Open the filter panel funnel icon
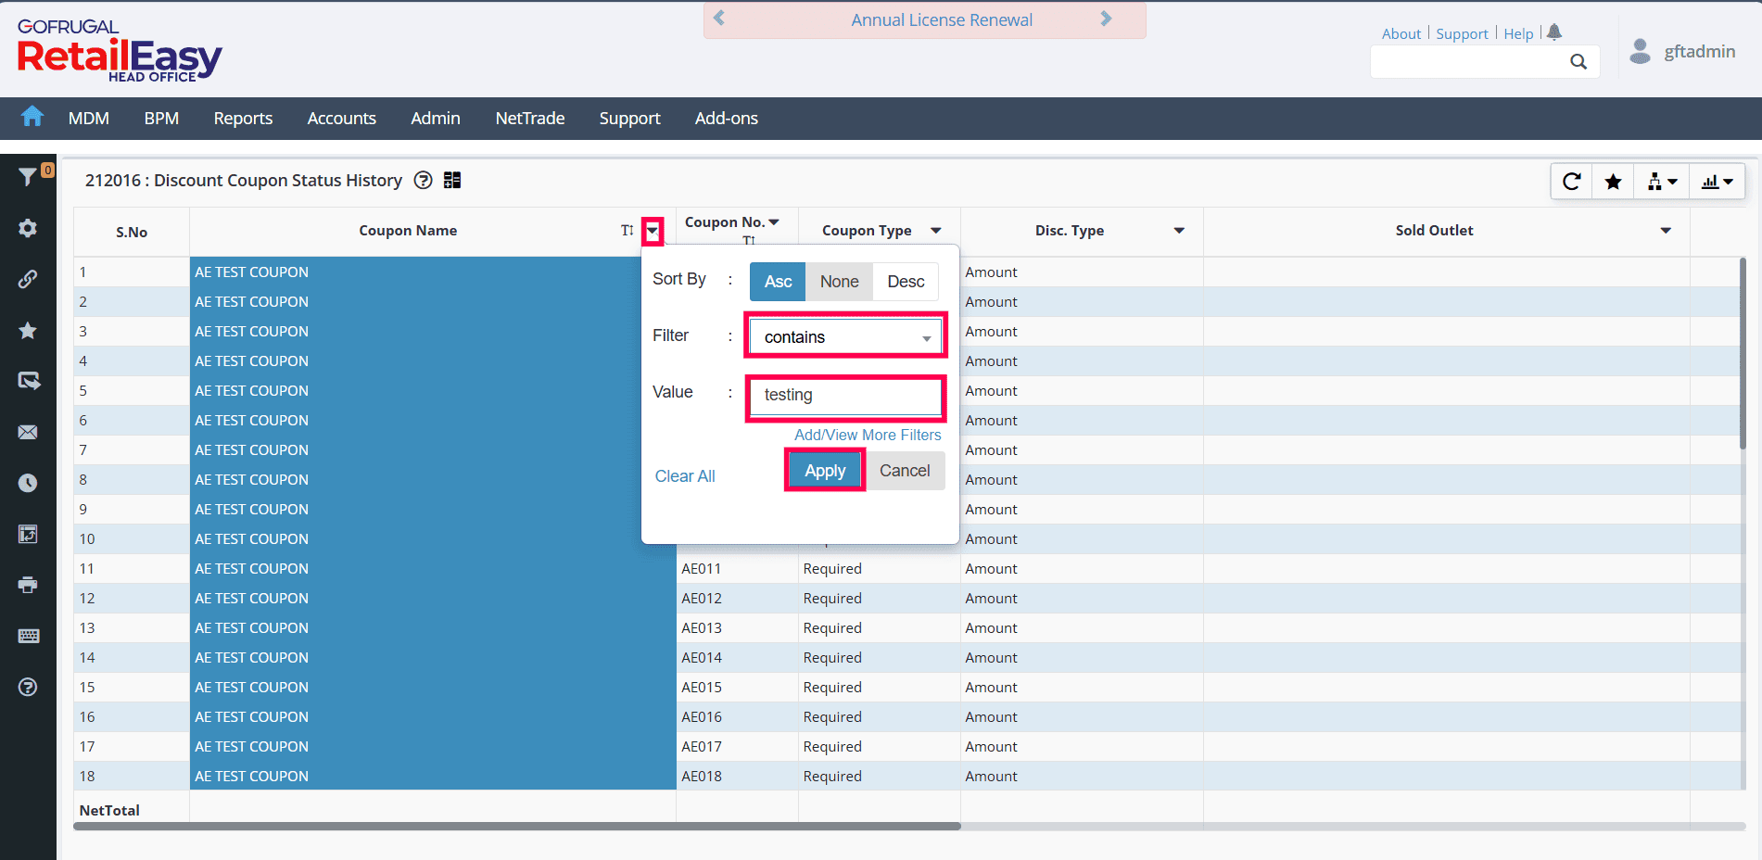 [28, 176]
